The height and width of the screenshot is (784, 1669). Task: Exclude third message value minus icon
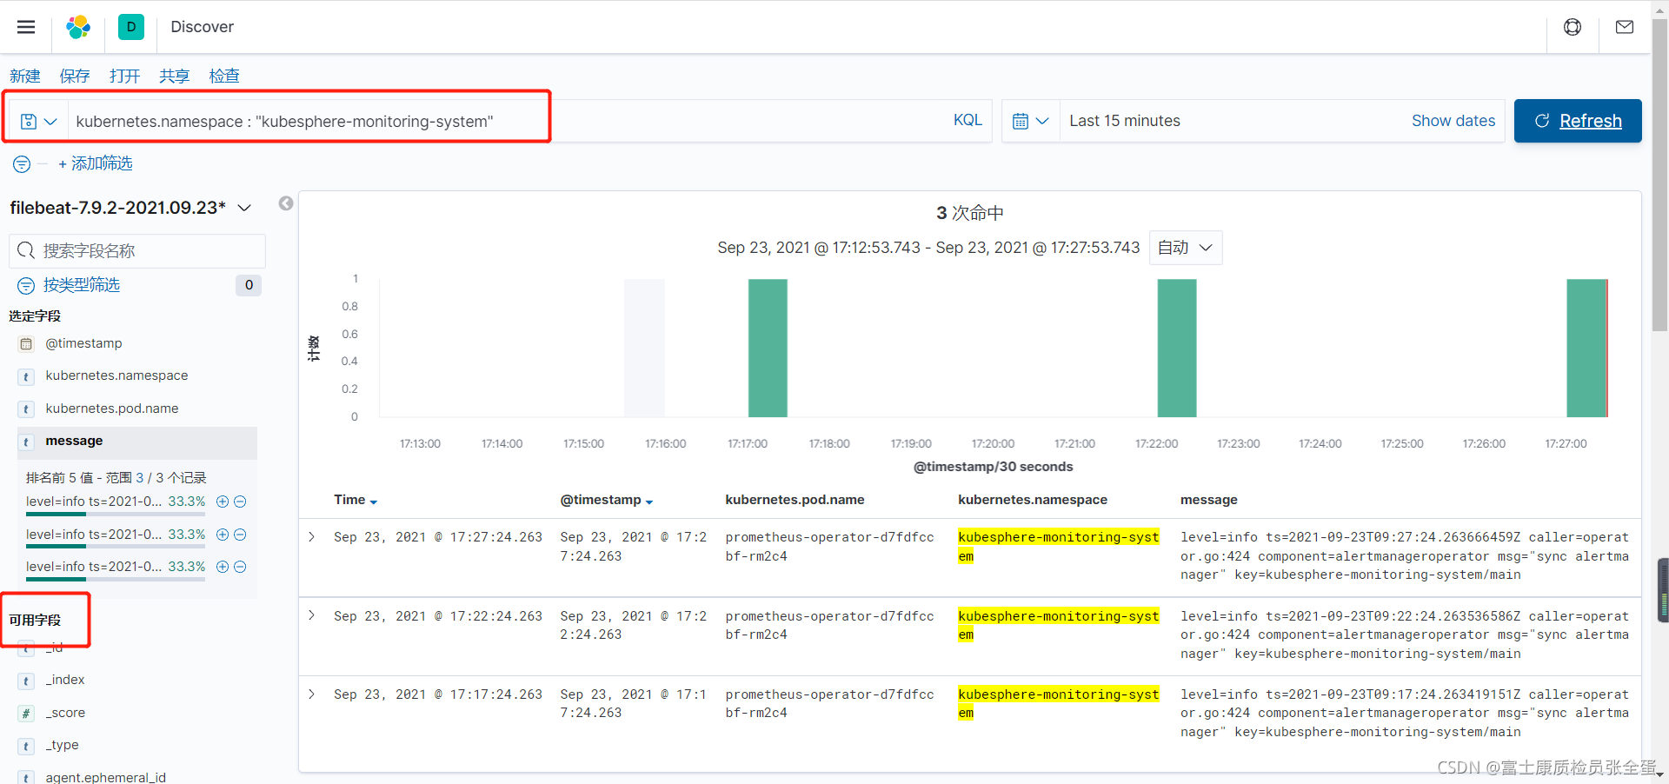(241, 567)
